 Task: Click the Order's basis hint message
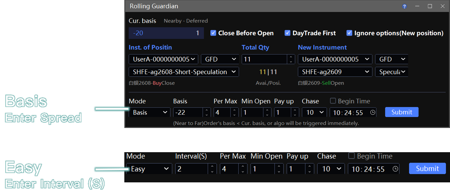pyautogui.click(x=266, y=123)
